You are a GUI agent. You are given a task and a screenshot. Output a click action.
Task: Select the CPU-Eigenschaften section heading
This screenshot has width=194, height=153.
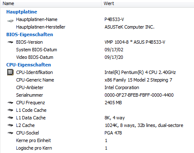point(29,65)
